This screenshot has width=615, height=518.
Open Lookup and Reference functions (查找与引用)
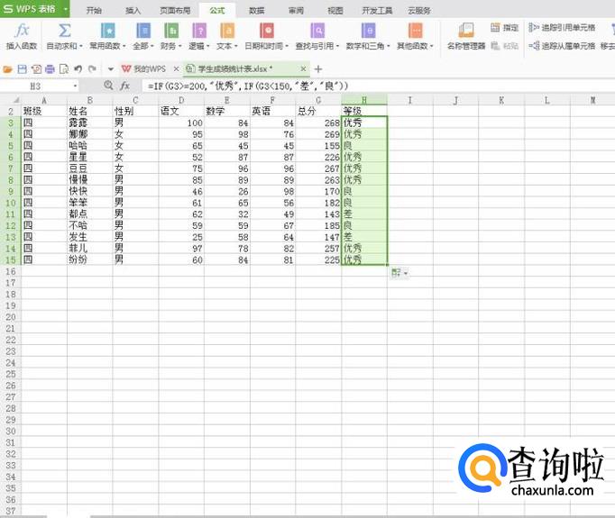pyautogui.click(x=317, y=36)
